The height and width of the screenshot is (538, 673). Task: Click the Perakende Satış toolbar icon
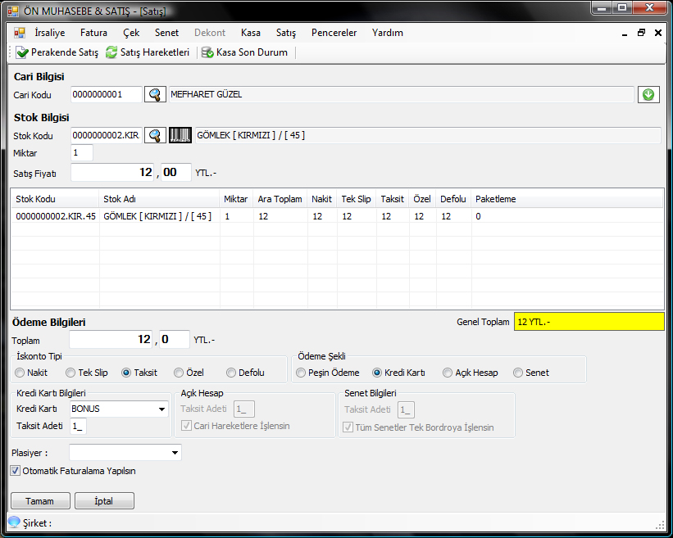click(x=22, y=52)
